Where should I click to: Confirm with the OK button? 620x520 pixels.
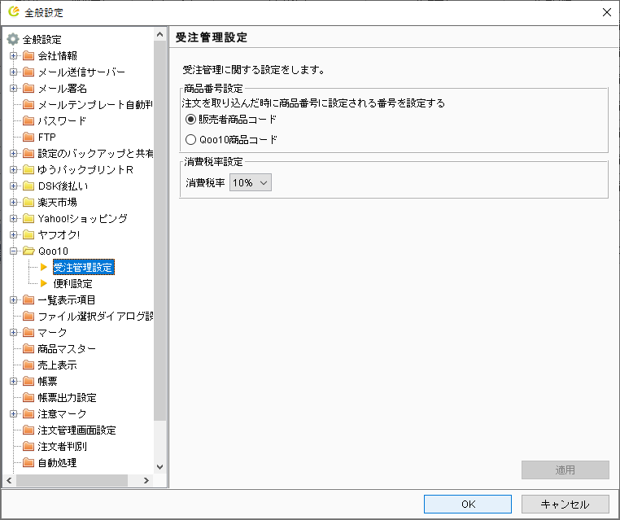click(x=467, y=504)
